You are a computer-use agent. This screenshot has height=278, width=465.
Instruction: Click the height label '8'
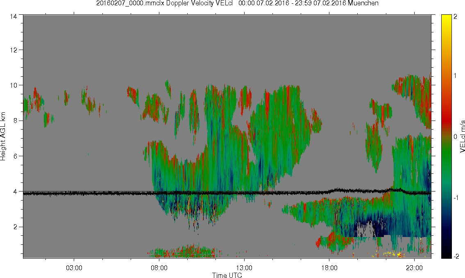pyautogui.click(x=16, y=121)
